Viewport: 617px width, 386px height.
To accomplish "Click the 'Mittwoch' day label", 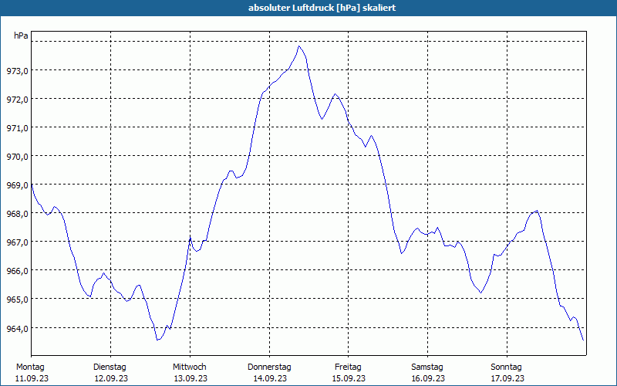I will (x=189, y=367).
